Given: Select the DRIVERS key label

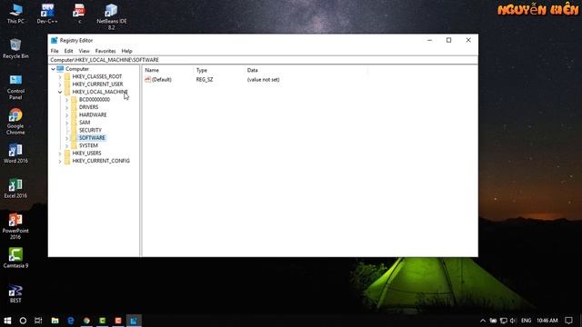Looking at the screenshot, I should point(88,107).
